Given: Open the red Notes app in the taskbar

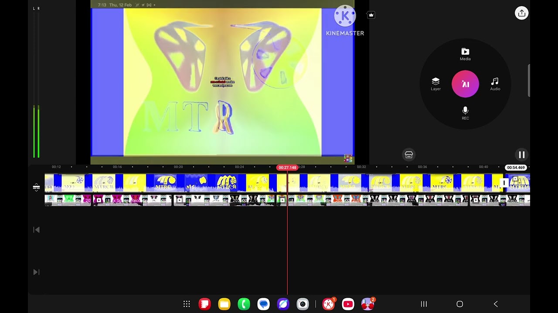Looking at the screenshot, I should (x=204, y=304).
